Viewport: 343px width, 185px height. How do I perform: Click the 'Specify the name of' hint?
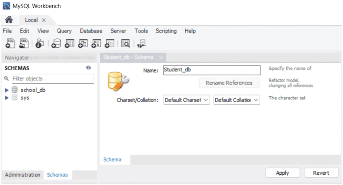coord(290,68)
